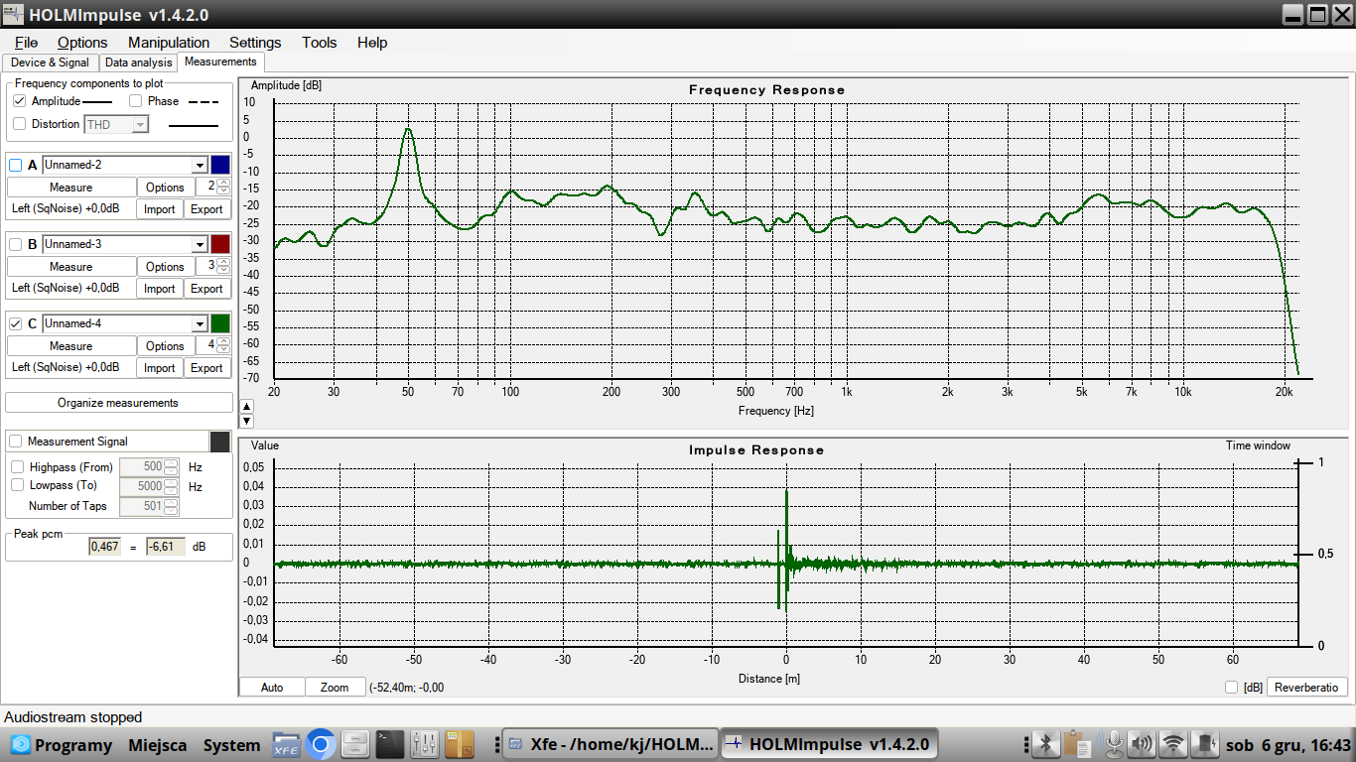The width and height of the screenshot is (1356, 762).
Task: Expand the Unnamed-2 measurement dropdown
Action: tap(199, 165)
